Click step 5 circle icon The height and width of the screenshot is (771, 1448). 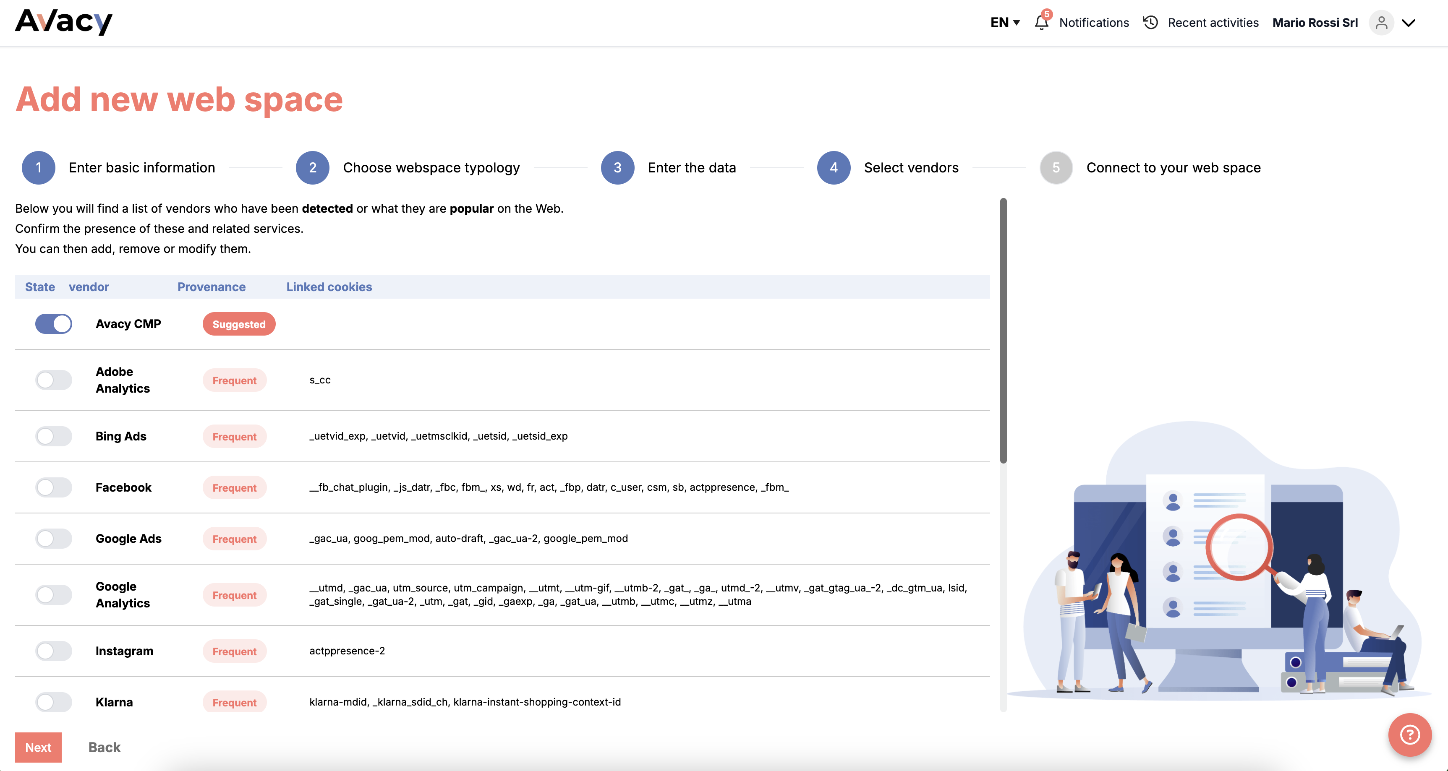pyautogui.click(x=1056, y=167)
